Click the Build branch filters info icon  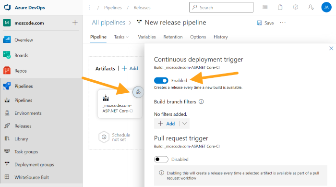click(201, 101)
